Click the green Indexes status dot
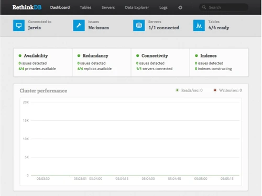 (x=196, y=55)
